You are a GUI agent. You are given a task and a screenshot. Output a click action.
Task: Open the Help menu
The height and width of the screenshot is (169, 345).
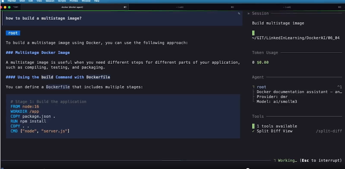(x=97, y=1)
